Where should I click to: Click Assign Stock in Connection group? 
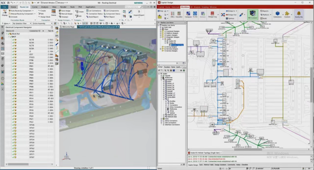coord(44,17)
